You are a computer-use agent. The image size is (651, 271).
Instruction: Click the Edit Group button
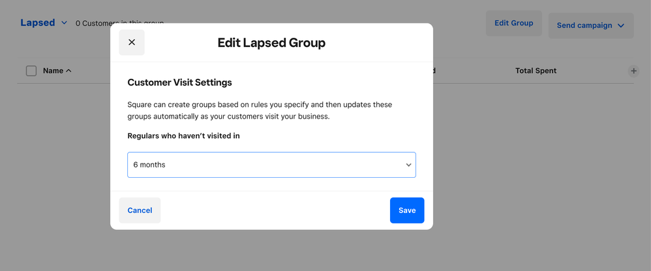tap(513, 23)
